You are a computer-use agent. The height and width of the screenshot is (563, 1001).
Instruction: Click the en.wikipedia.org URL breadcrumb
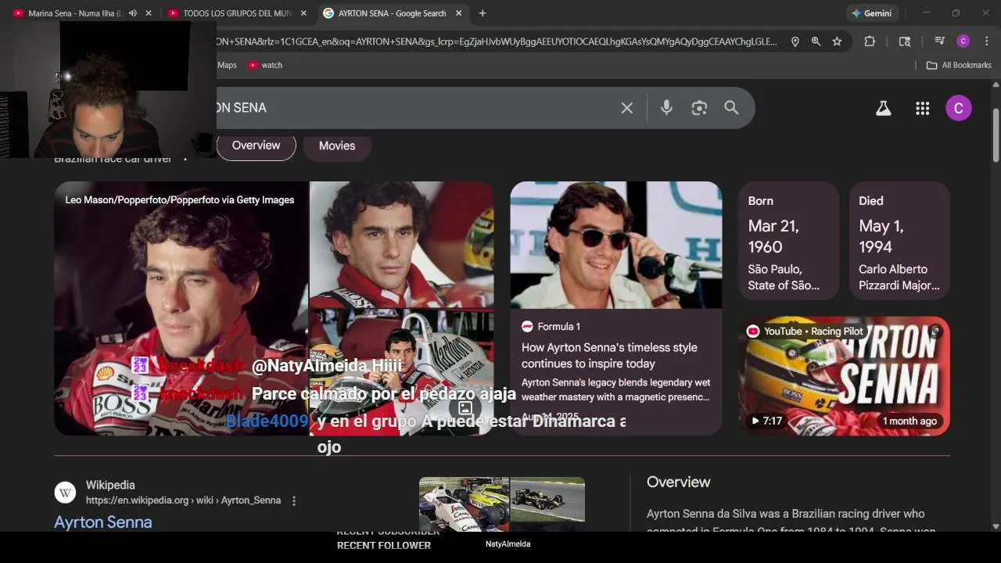183,500
